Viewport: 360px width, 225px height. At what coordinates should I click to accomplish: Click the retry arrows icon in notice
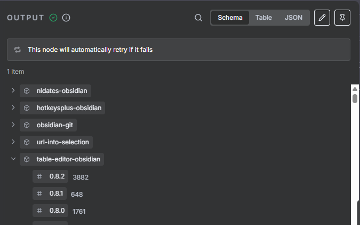[x=18, y=49]
